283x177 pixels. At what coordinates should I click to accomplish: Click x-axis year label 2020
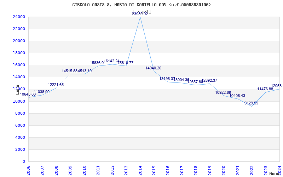(x=224, y=170)
